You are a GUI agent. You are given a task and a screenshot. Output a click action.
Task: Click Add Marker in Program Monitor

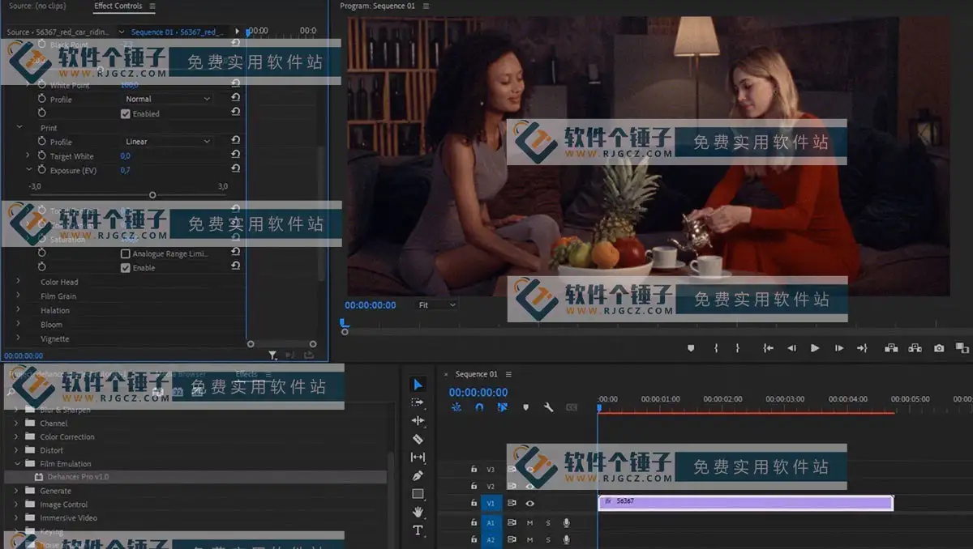click(x=691, y=348)
